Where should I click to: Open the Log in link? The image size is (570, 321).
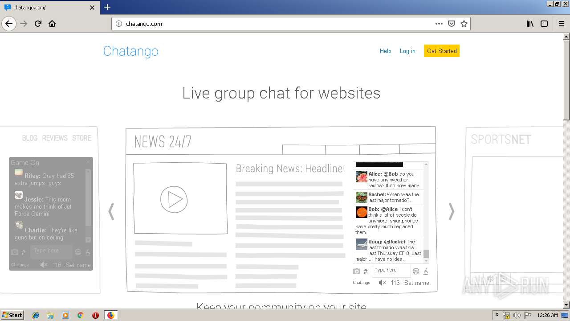(407, 51)
